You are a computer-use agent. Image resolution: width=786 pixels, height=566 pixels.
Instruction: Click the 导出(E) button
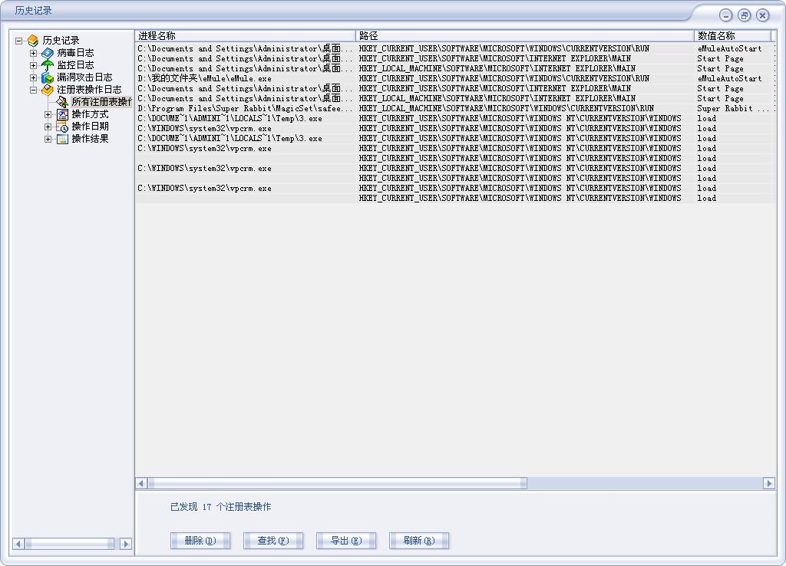tap(346, 541)
